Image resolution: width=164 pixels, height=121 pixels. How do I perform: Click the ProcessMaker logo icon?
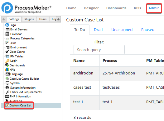click(x=7, y=8)
